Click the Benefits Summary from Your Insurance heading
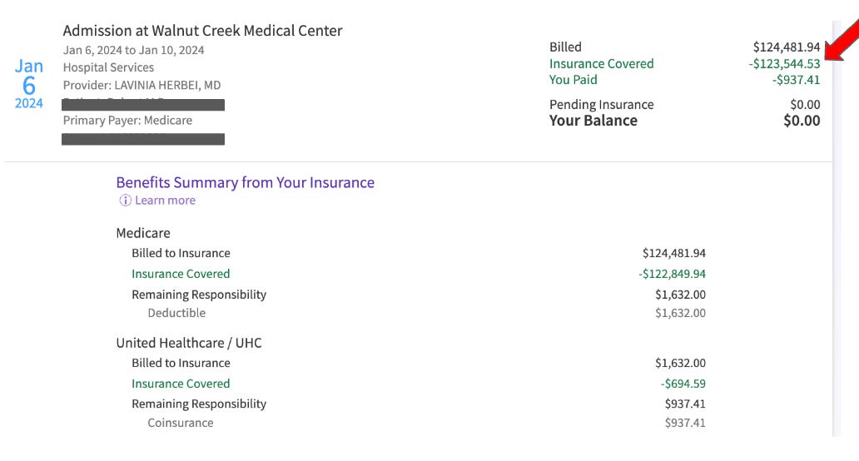The height and width of the screenshot is (461, 859). (246, 182)
